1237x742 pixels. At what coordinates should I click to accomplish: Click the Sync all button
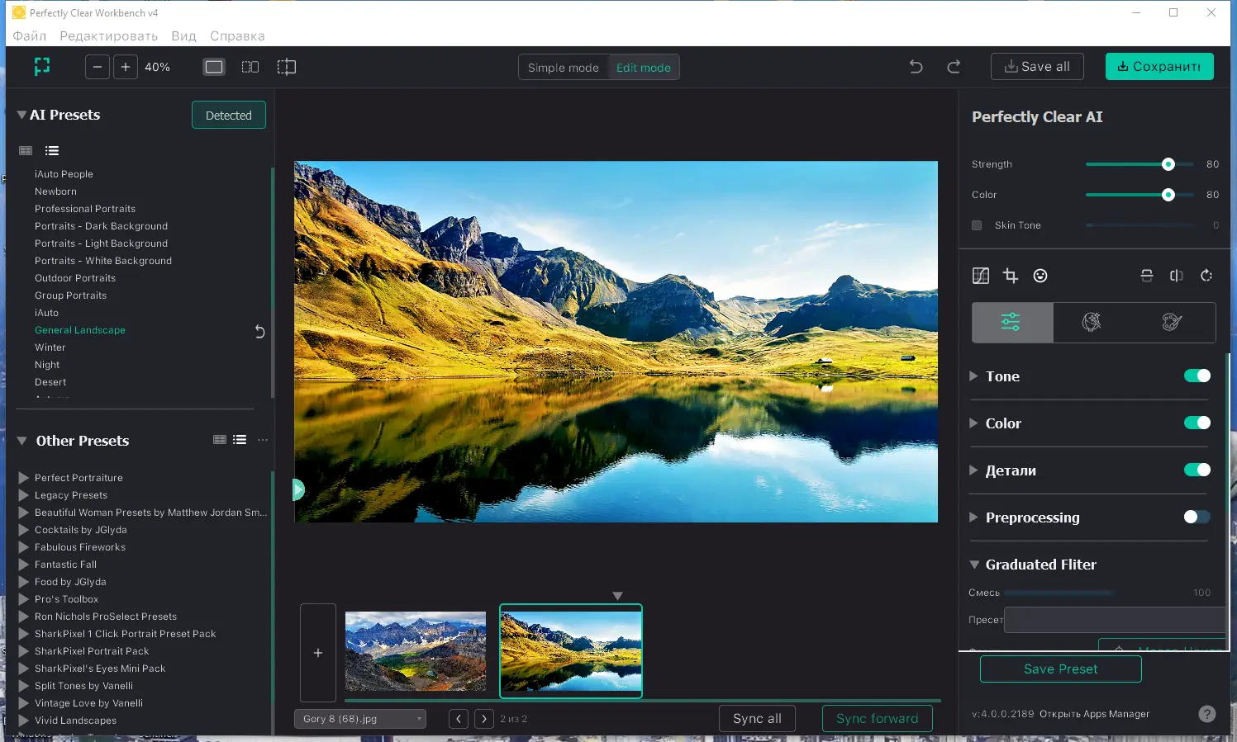(x=757, y=719)
